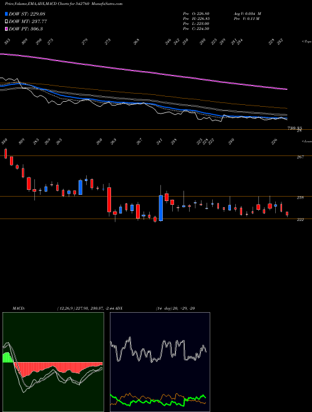Image resolution: width=312 pixels, height=412 pixels.
Task: Click the white DOW MT legend swatch
Action: pos(6,21)
